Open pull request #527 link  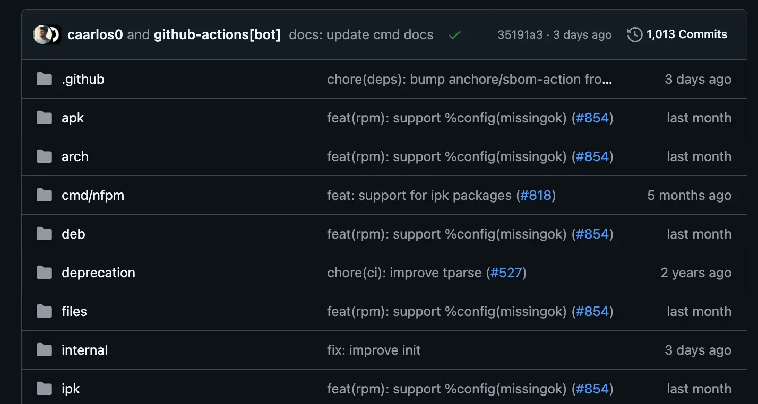point(506,273)
